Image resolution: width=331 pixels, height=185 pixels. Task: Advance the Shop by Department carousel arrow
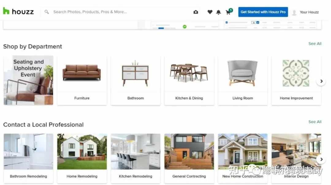[x=321, y=81]
